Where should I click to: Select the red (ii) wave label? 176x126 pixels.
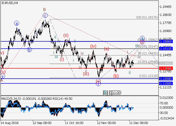(x=66, y=35)
